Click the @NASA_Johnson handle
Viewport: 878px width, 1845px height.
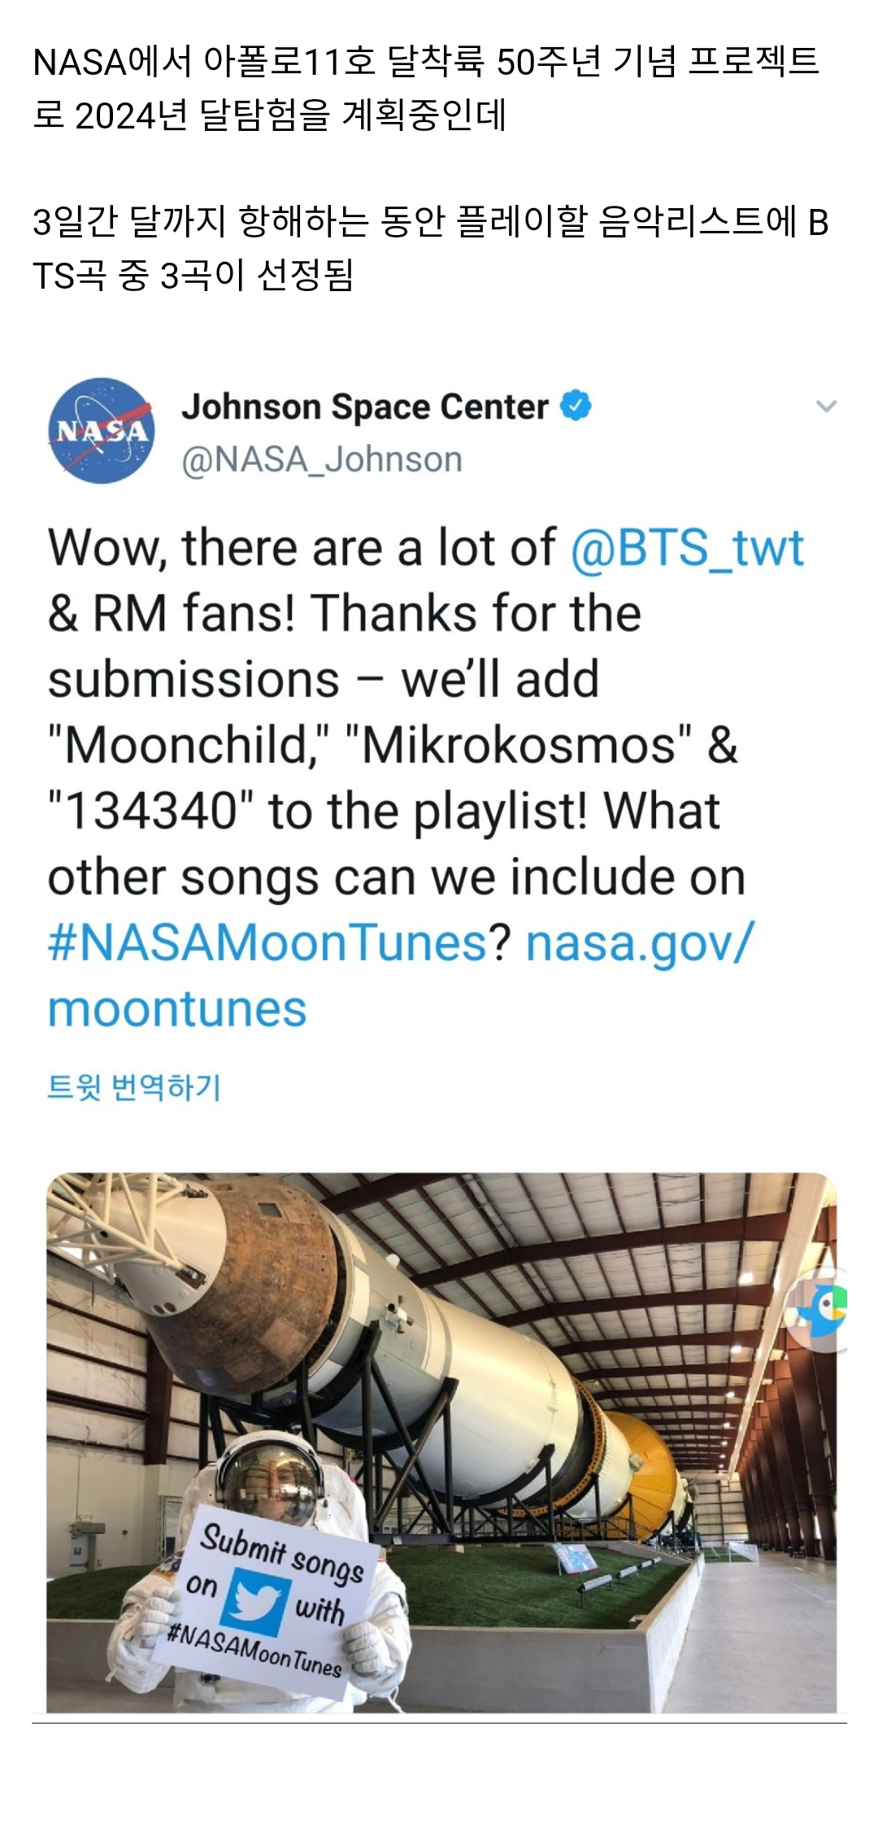(x=322, y=460)
